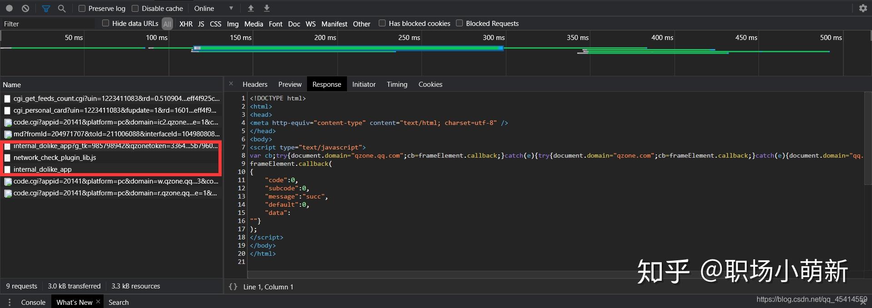Filter requests by XHR type
This screenshot has width=872, height=308.
[186, 24]
